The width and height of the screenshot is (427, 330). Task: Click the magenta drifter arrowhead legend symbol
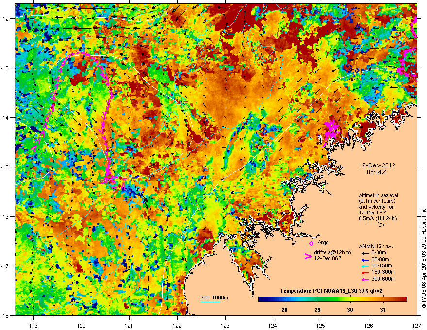308,256
